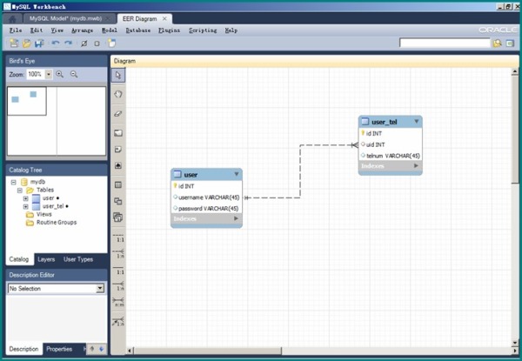Viewport: 522px width, 361px height.
Task: Click the Bird's Eye overview thumbnail
Action: click(57, 121)
